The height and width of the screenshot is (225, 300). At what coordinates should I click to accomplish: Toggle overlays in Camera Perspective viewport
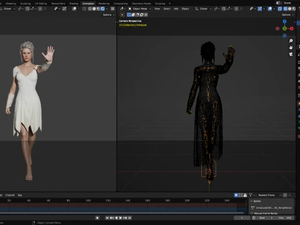(270, 9)
